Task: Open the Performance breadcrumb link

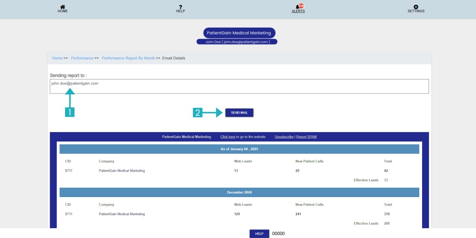Action: click(82, 58)
